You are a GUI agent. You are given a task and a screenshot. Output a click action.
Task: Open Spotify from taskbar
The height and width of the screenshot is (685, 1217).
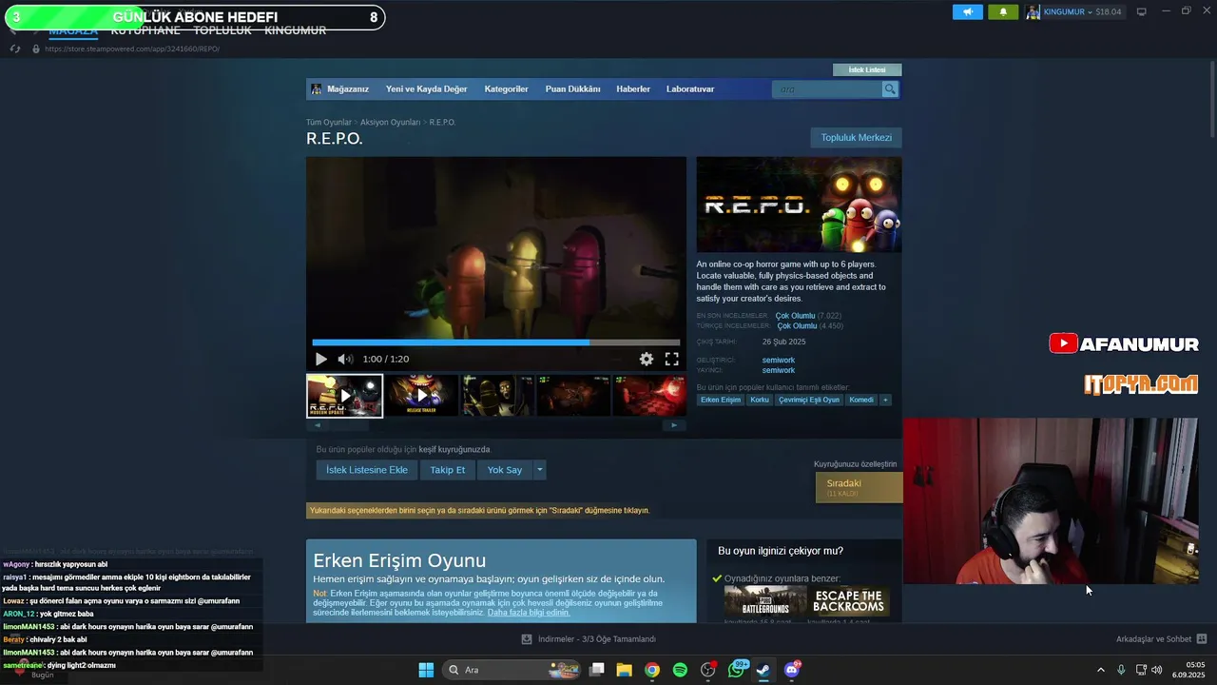pyautogui.click(x=680, y=670)
